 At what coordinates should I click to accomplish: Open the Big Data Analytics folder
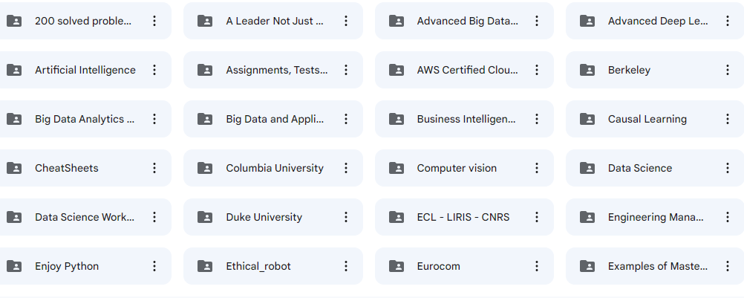pos(85,119)
